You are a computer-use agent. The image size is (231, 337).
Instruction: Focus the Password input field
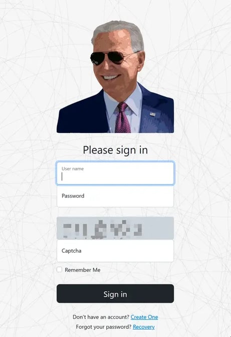point(115,196)
